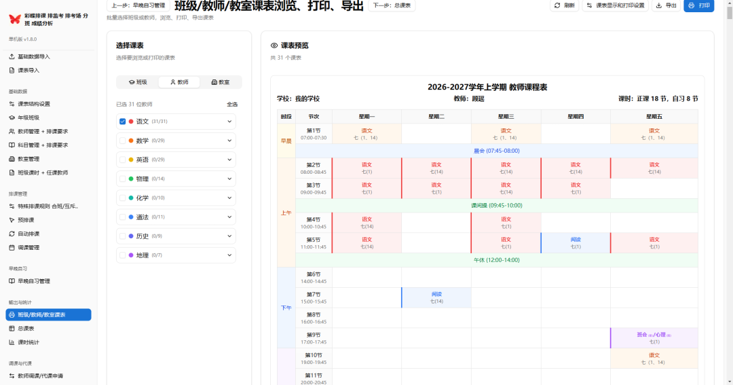
Task: Click the 阅读 cell on 星期二 第7节
Action: (x=436, y=297)
